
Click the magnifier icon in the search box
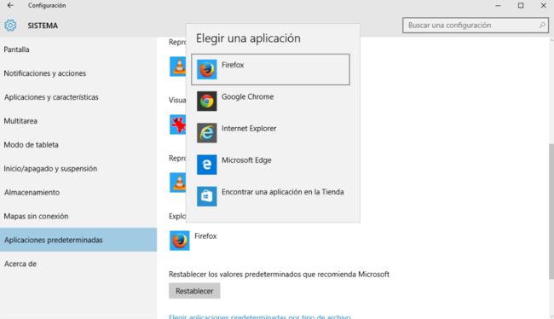coord(542,25)
